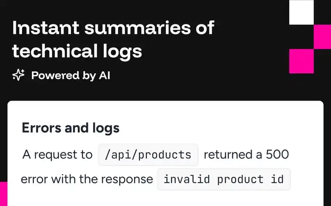Click the word "Errors" in the card heading
Viewport: 331px width, 206px height.
[41, 128]
